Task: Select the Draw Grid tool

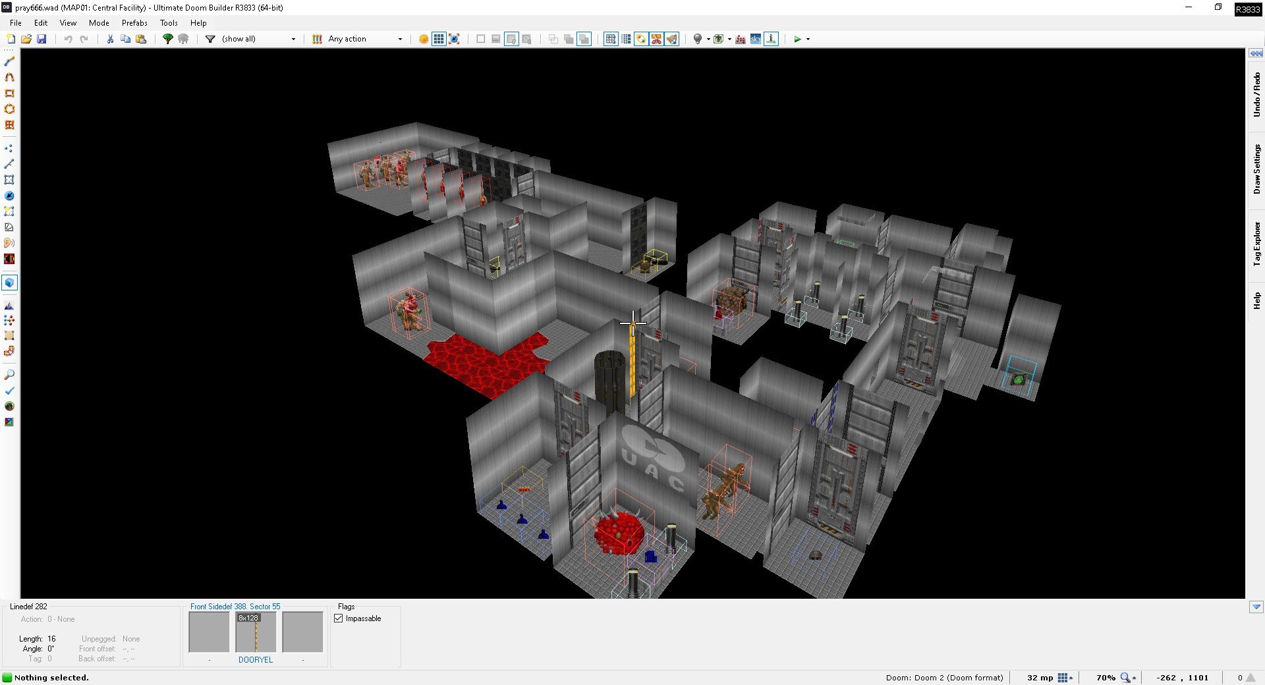Action: coord(9,124)
